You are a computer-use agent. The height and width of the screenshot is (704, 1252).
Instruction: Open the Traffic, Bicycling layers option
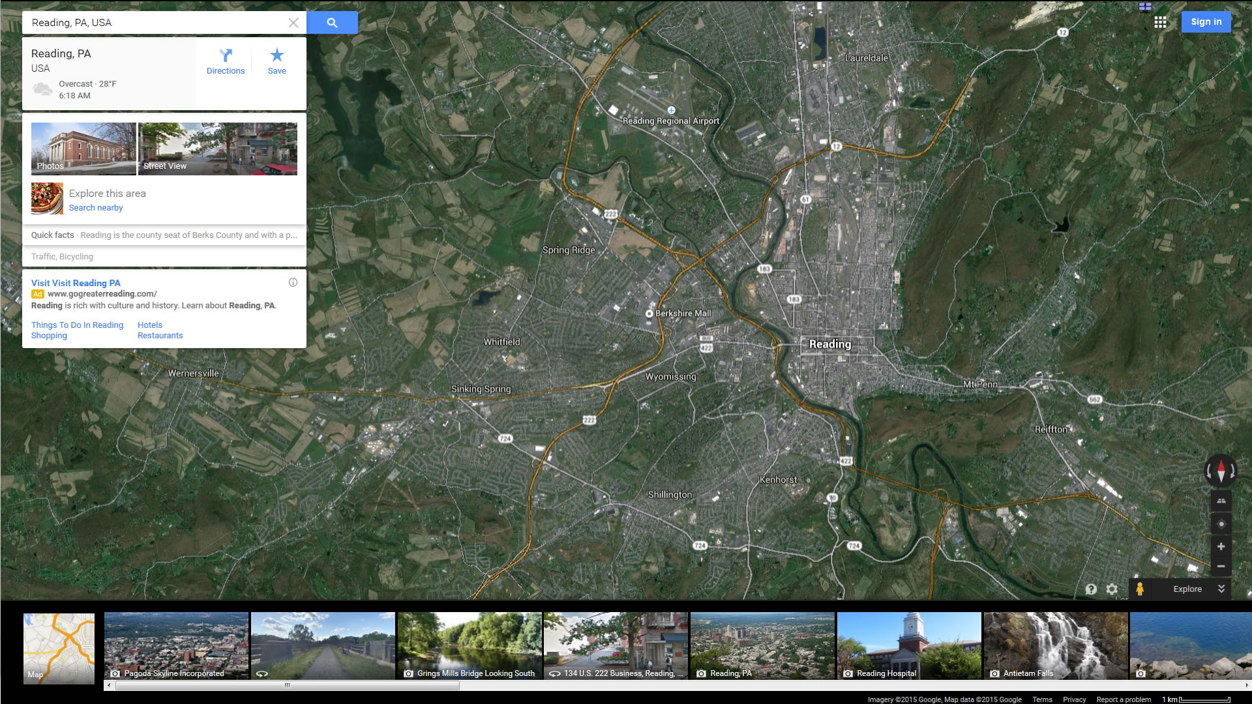pyautogui.click(x=62, y=257)
